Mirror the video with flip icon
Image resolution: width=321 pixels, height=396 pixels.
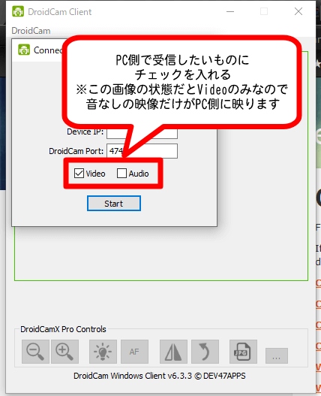pos(173,352)
